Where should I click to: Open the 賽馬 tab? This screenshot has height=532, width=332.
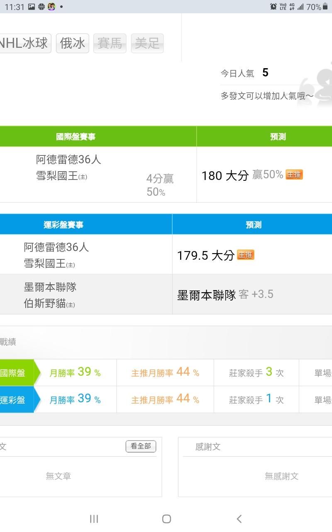pyautogui.click(x=110, y=43)
